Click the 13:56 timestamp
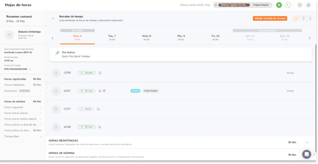Screen dimensions: 318x164 67,73
